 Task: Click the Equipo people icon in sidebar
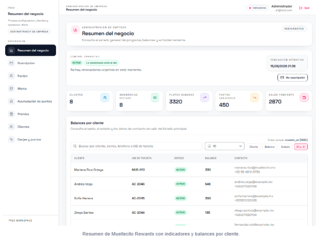pos(11,76)
